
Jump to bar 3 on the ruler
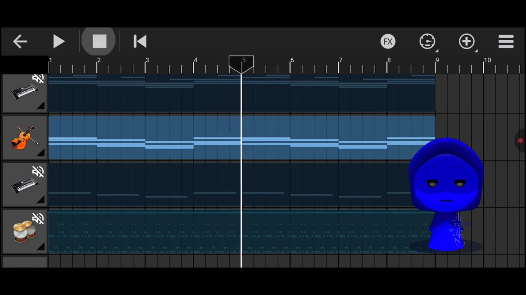click(x=147, y=60)
